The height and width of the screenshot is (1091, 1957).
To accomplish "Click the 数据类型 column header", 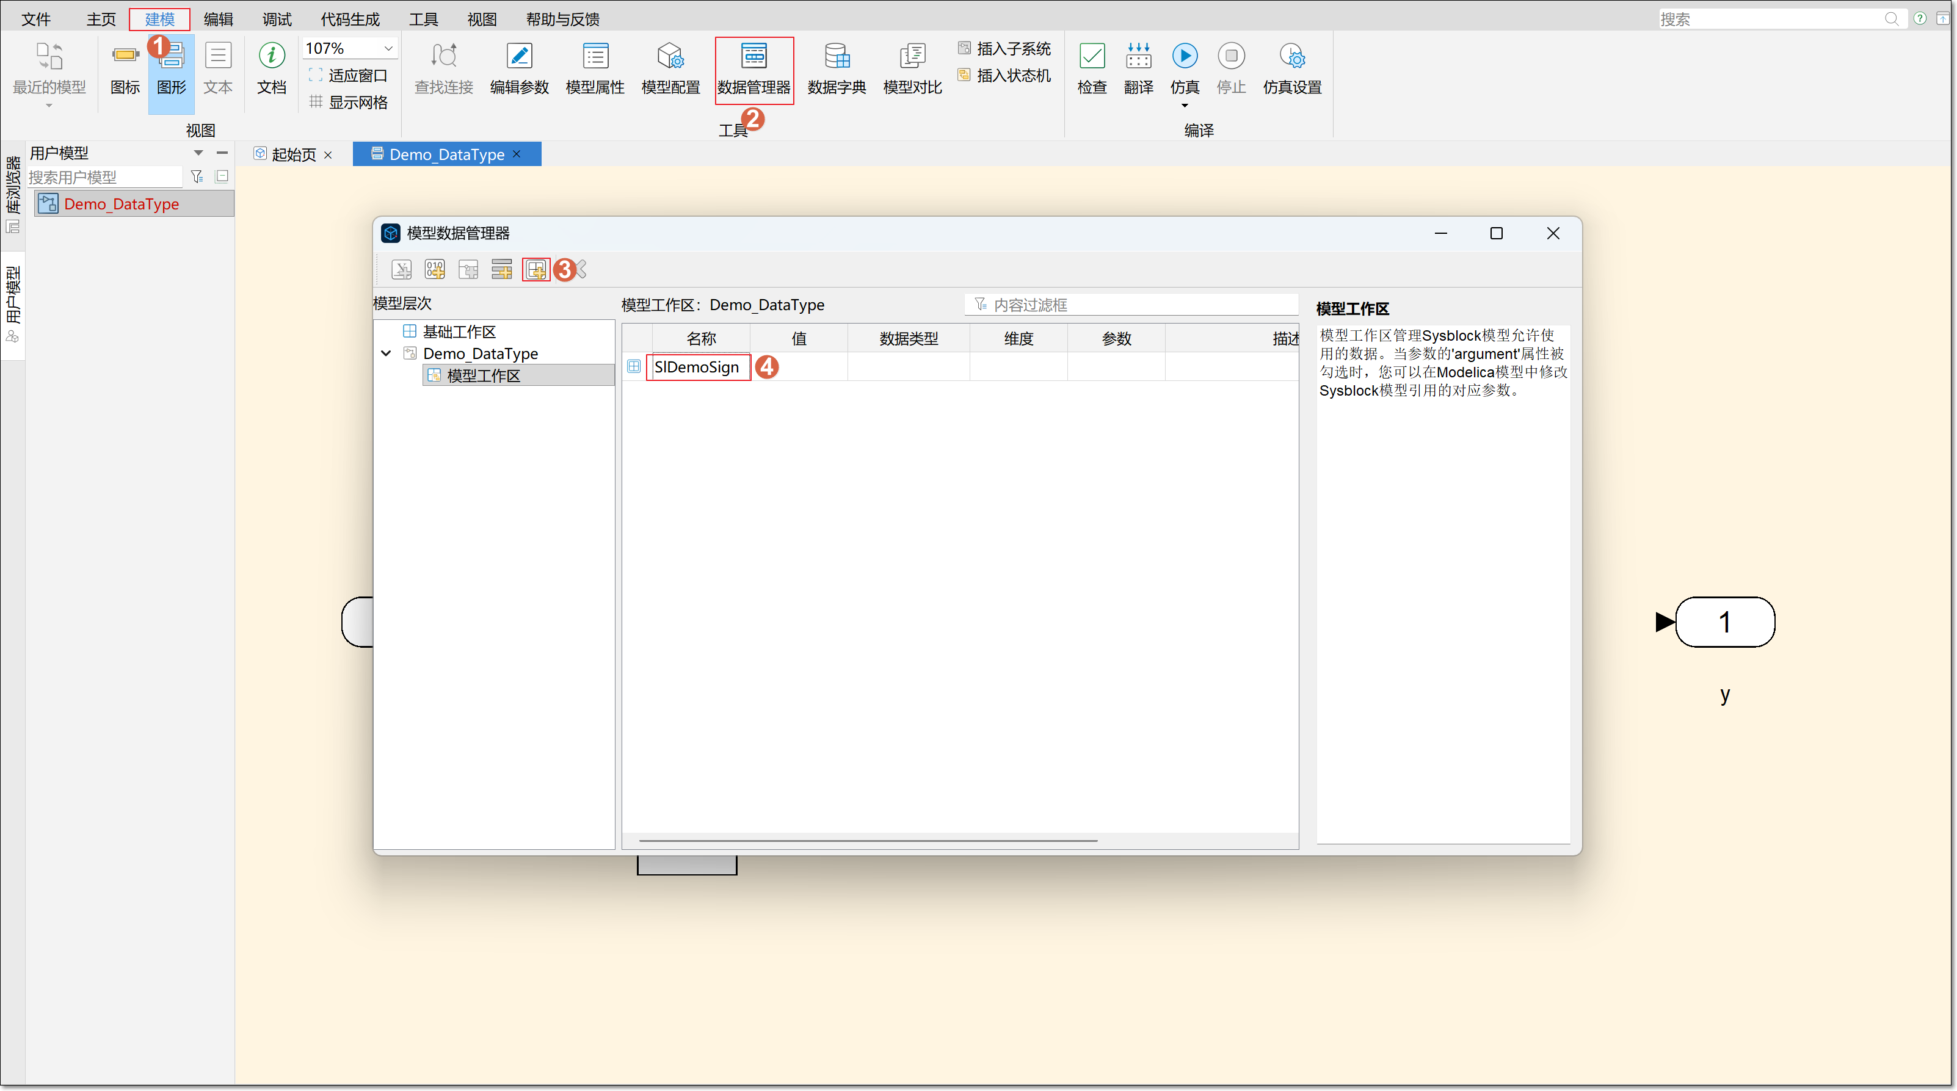I will [909, 339].
